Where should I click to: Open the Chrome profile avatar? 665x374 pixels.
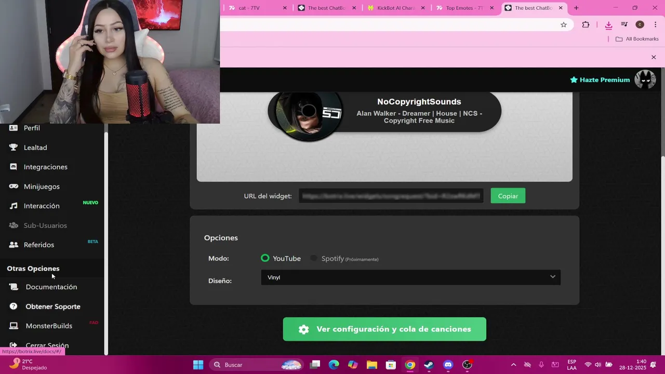pyautogui.click(x=640, y=24)
